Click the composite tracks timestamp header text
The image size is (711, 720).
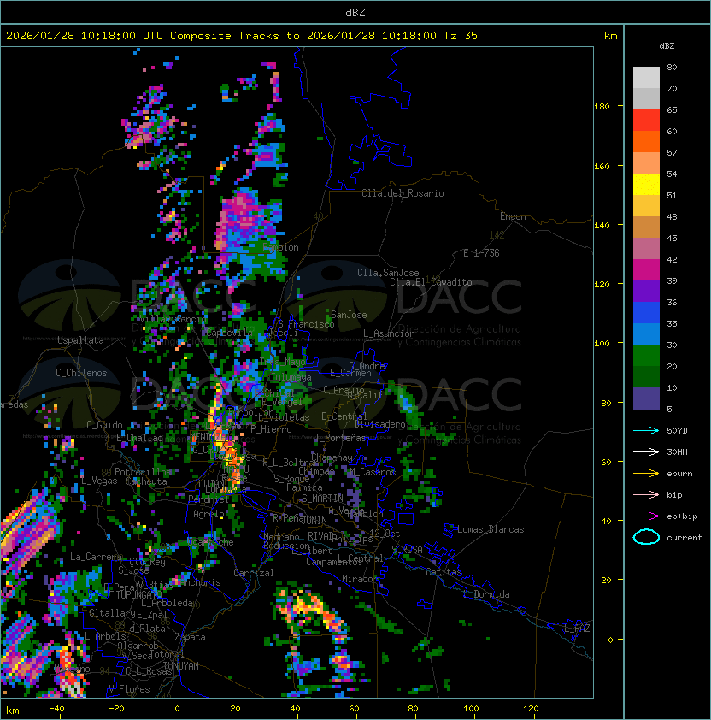pyautogui.click(x=242, y=36)
